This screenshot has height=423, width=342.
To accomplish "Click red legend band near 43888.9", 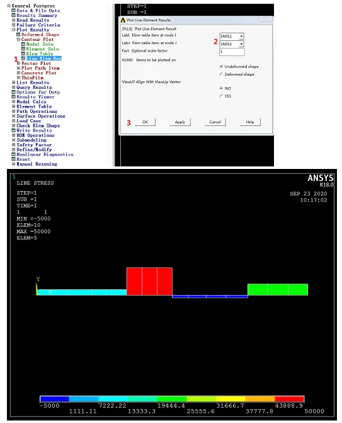I will point(290,399).
